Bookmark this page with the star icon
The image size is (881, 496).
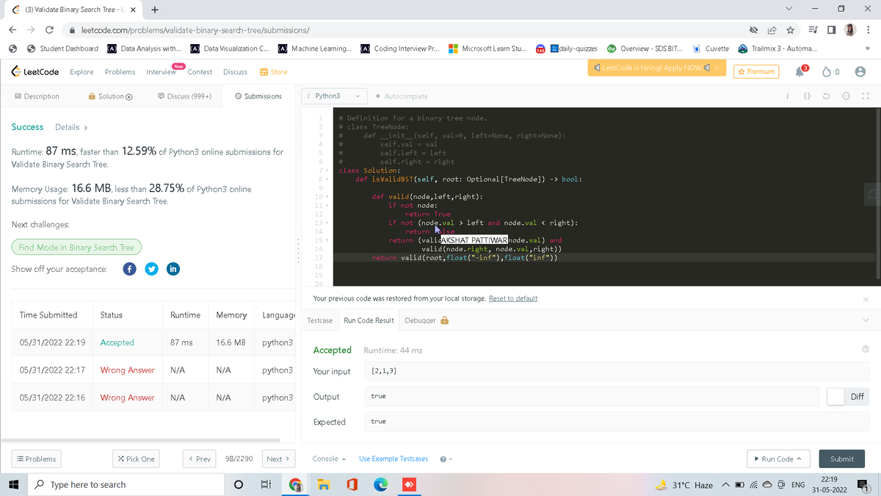790,30
